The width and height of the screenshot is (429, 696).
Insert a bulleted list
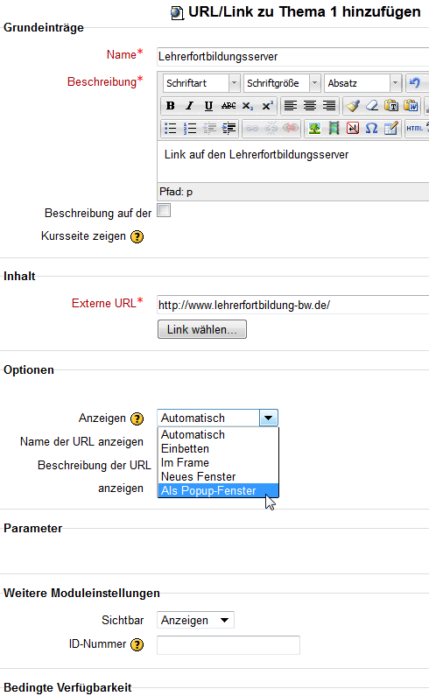pos(171,129)
